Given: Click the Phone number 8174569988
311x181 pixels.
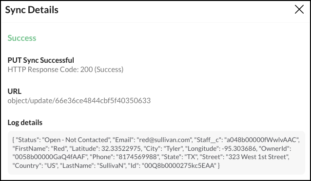Looking at the screenshot, I should click(x=138, y=157).
